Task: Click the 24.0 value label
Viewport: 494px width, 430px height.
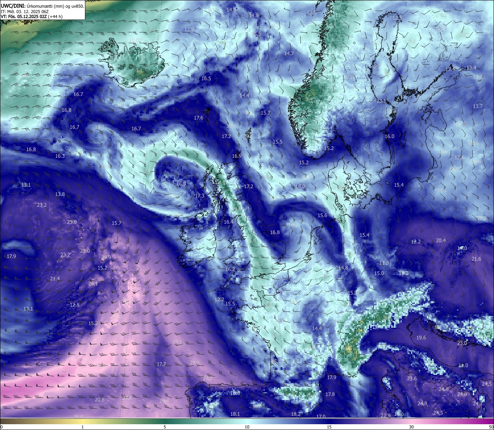Action: [x=462, y=394]
